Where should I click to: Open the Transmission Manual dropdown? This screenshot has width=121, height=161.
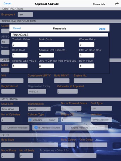tap(39, 109)
